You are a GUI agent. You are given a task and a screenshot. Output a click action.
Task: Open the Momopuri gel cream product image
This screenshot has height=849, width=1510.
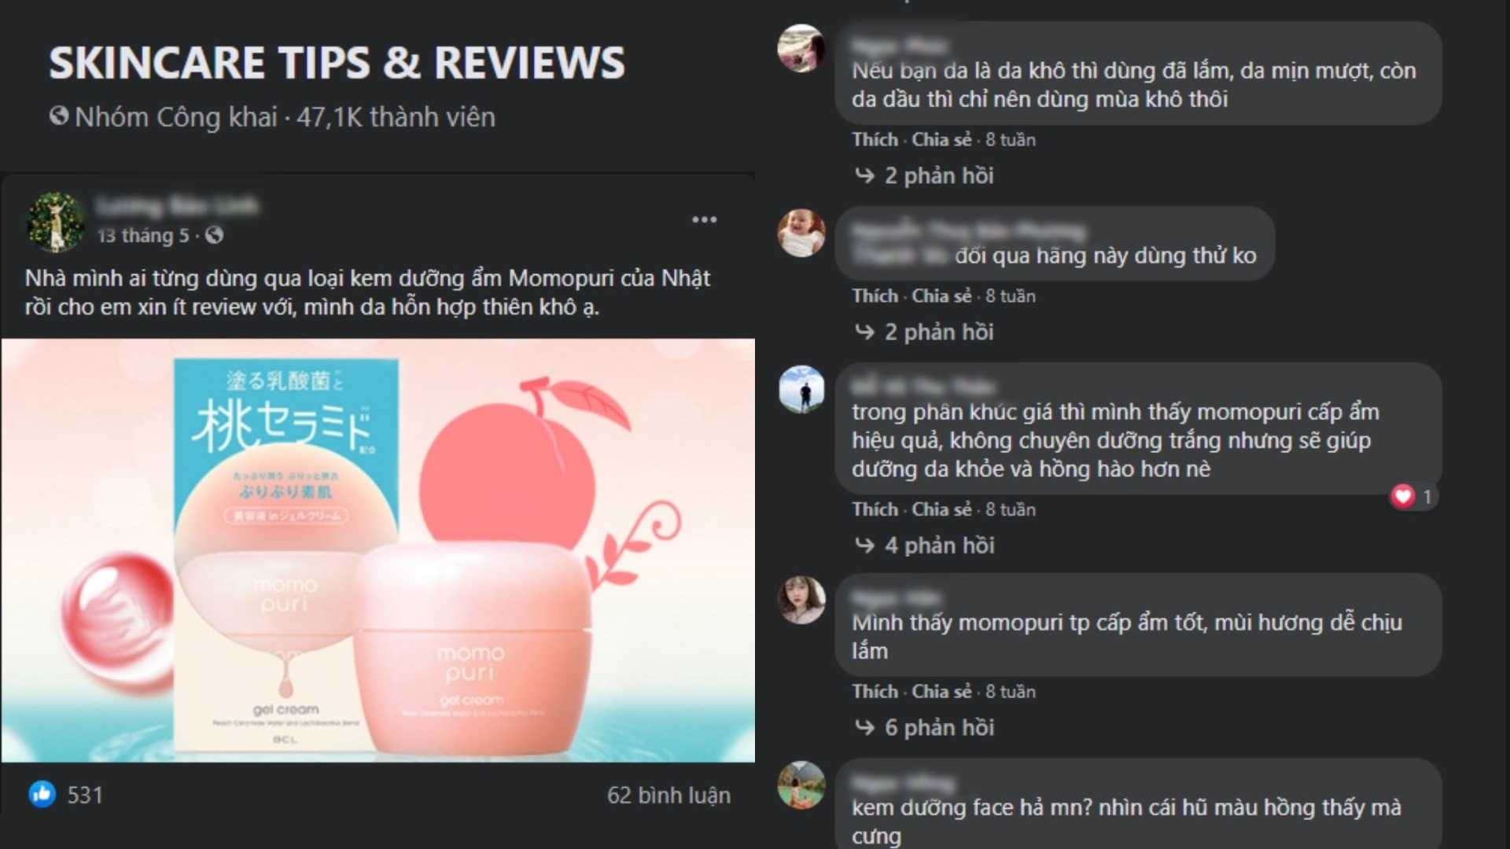pyautogui.click(x=377, y=550)
